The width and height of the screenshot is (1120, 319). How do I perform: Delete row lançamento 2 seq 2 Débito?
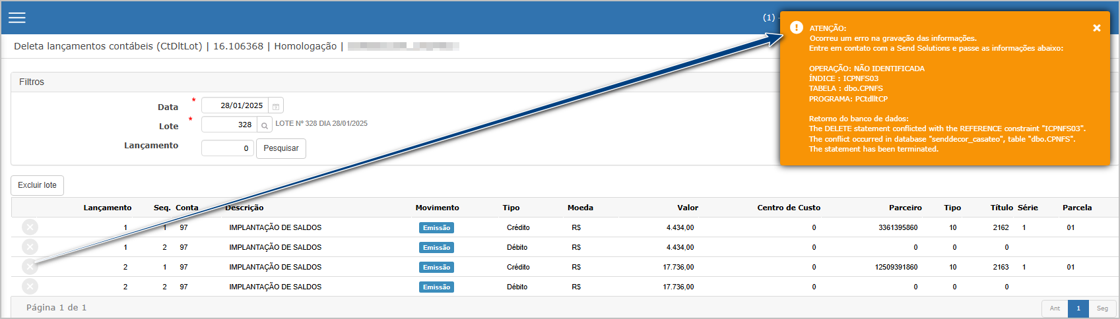30,287
